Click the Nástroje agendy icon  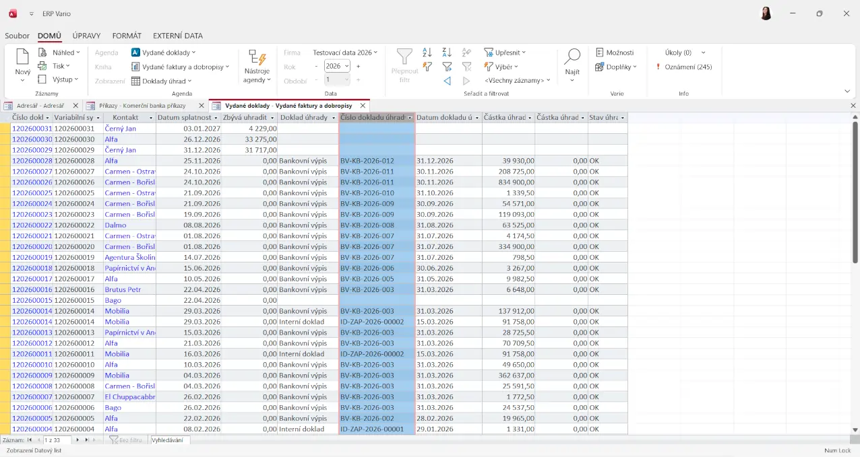pos(257,59)
